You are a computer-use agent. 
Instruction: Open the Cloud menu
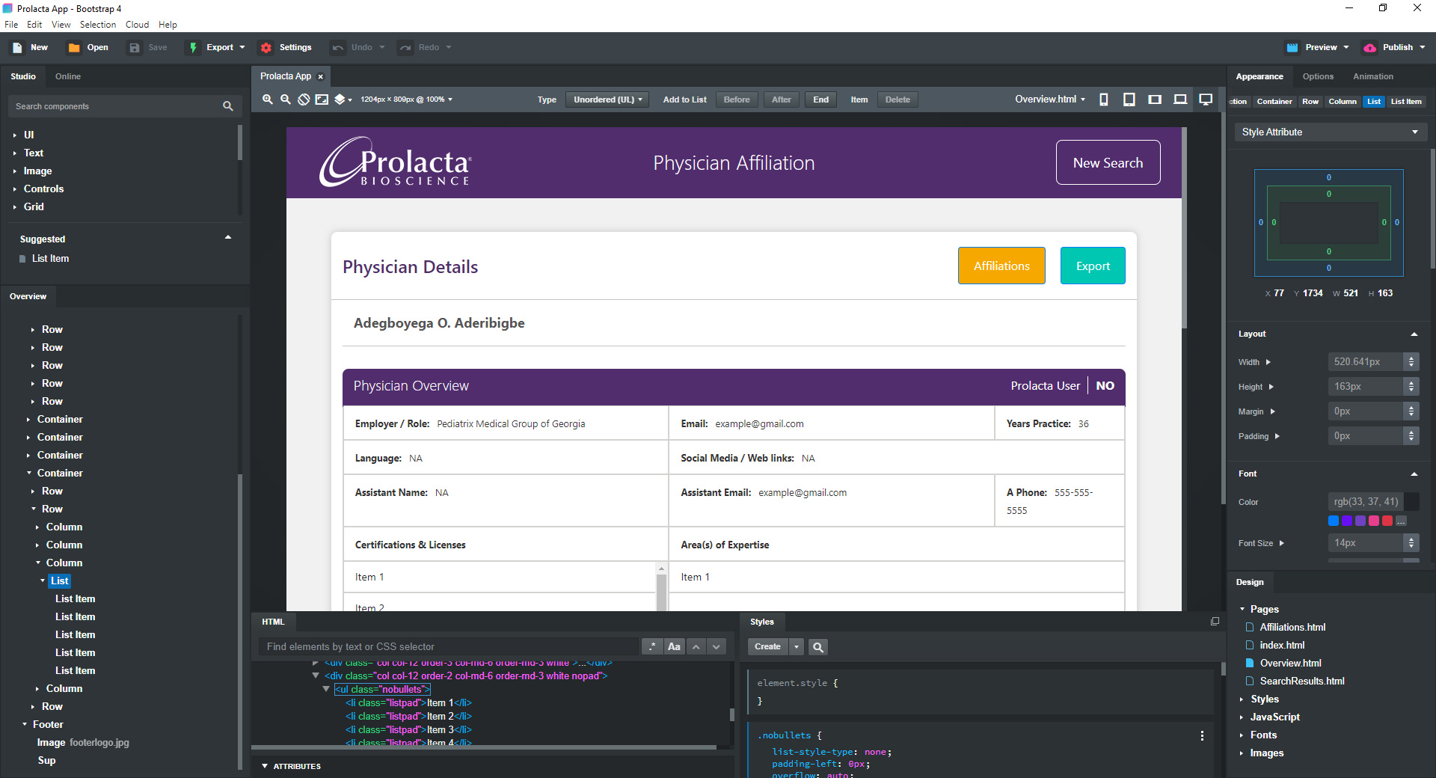pyautogui.click(x=137, y=25)
